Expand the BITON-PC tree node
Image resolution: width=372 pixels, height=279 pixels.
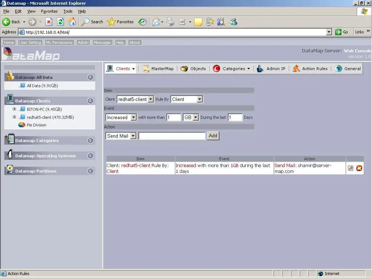click(14, 109)
